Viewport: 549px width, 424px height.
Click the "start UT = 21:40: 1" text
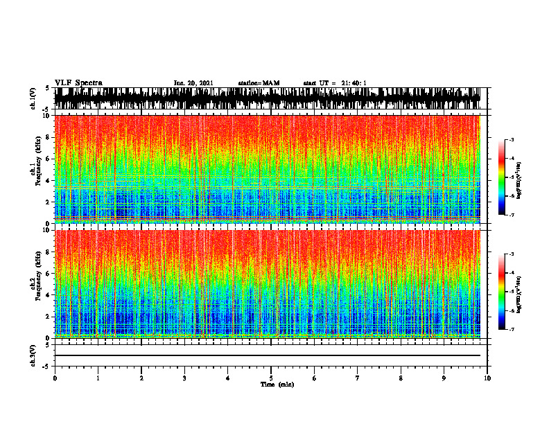tap(335, 83)
